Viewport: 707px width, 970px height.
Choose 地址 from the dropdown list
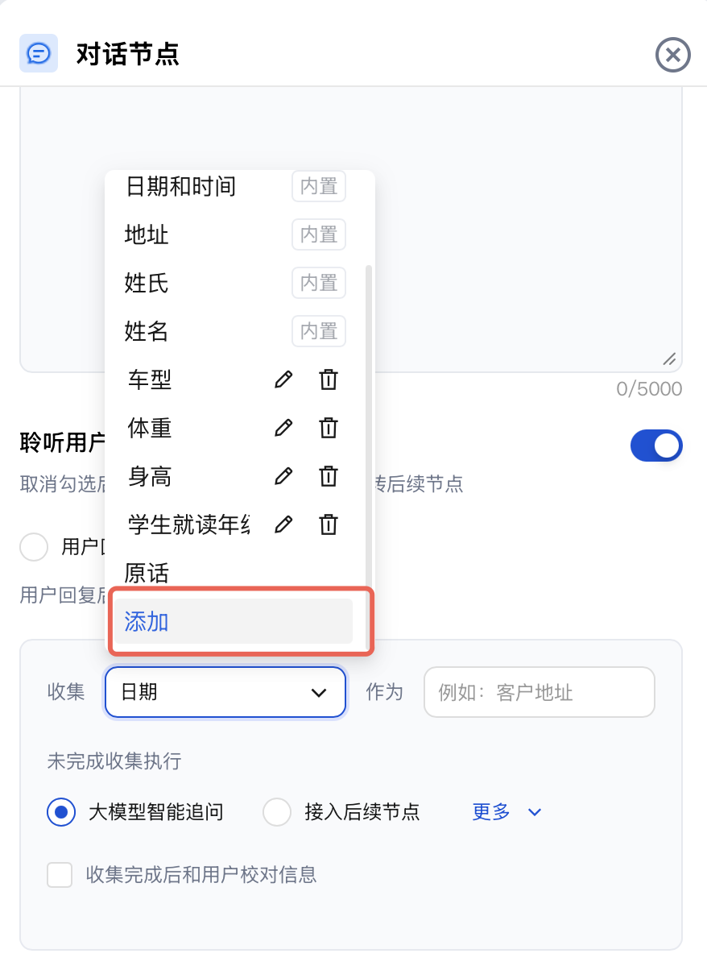147,235
